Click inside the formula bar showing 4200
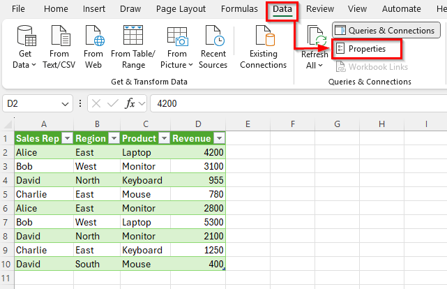Screen dimensions: 447x289 click(293, 103)
